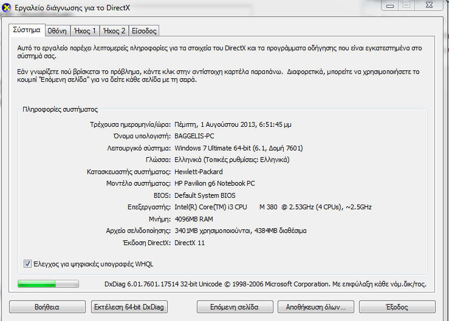Close the DirectX diagnostic window
The width and height of the screenshot is (449, 321).
click(x=429, y=5)
